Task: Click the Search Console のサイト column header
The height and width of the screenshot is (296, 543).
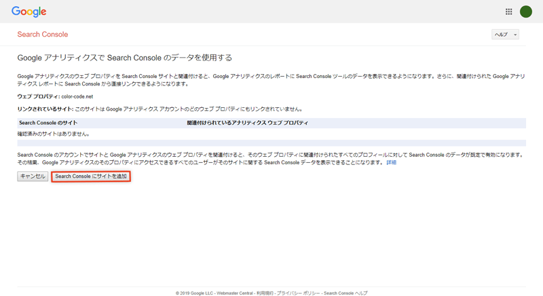Action: (48, 123)
